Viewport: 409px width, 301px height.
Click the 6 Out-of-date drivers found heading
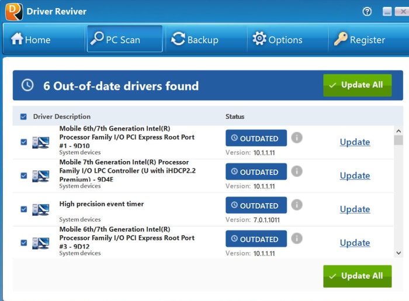point(121,86)
